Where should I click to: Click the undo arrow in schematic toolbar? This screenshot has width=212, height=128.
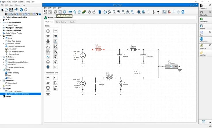click(89, 12)
